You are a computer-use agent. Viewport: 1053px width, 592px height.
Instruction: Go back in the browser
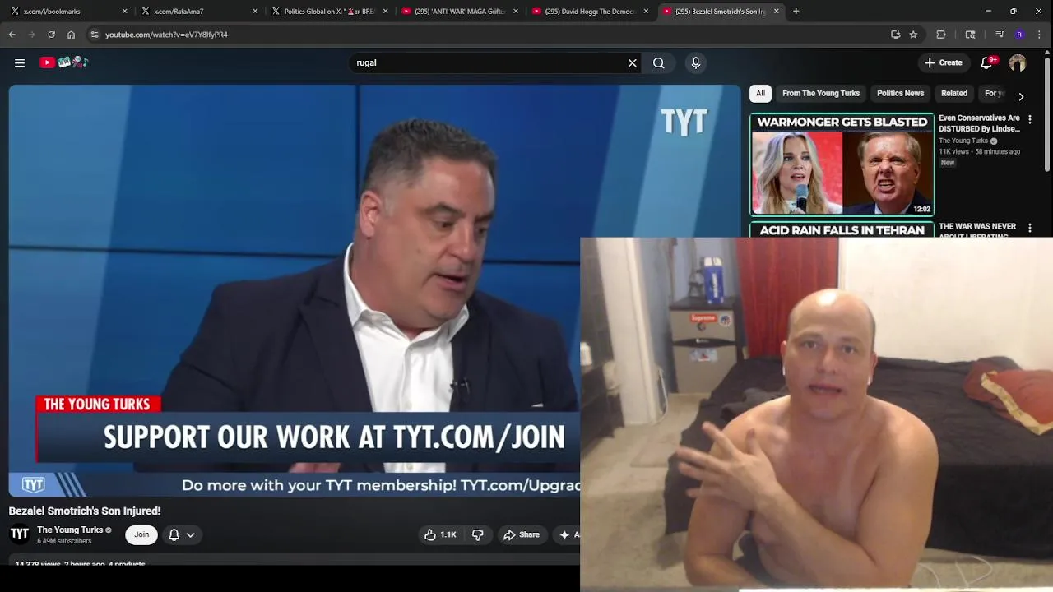12,35
